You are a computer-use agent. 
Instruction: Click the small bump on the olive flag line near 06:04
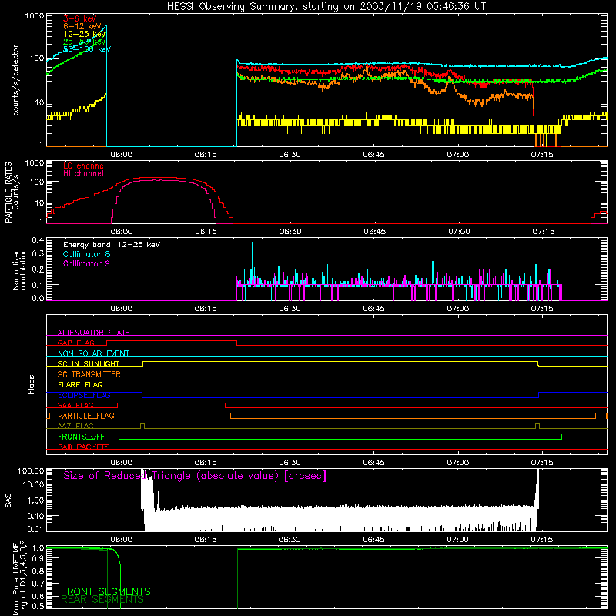tap(142, 426)
